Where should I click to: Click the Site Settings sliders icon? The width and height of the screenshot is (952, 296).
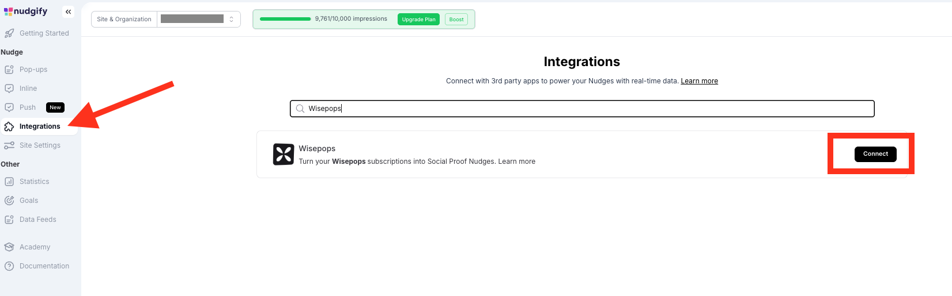[9, 145]
